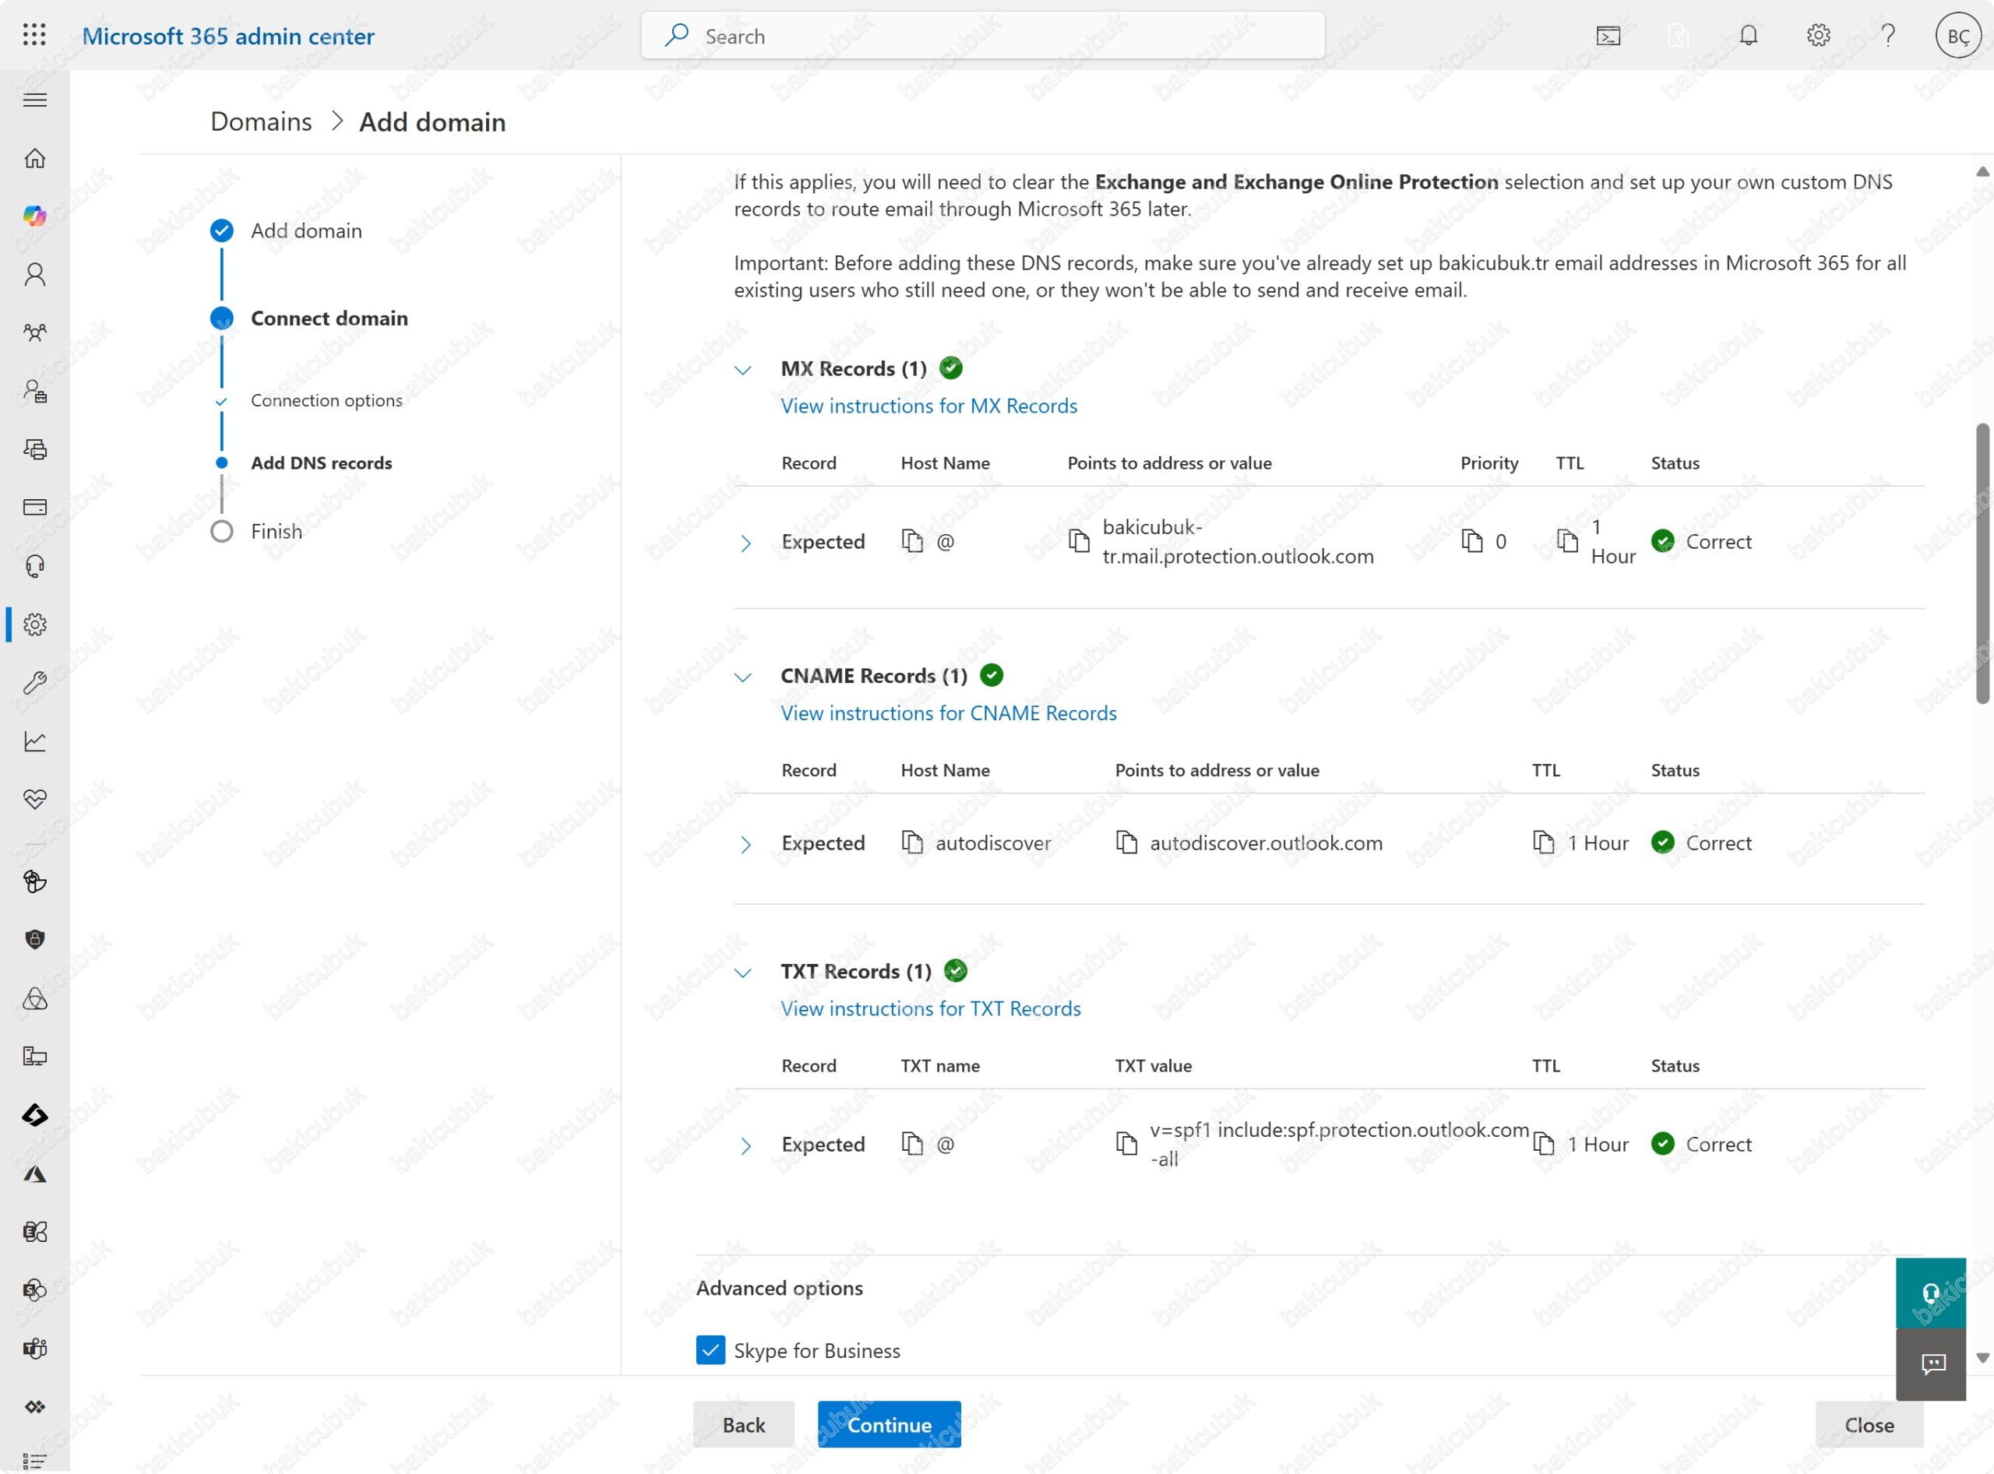Toggle the navigation hamburger menu
Screen dimensions: 1994x1474
[x=35, y=100]
